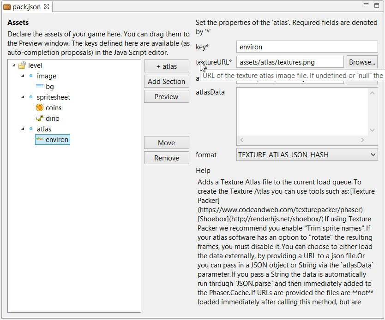This screenshot has width=385, height=320.
Task: Click the key input field
Action: [x=307, y=47]
